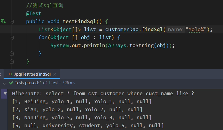Click the output row starting with [3, NanJing
The width and height of the screenshot is (223, 130).
82,118
